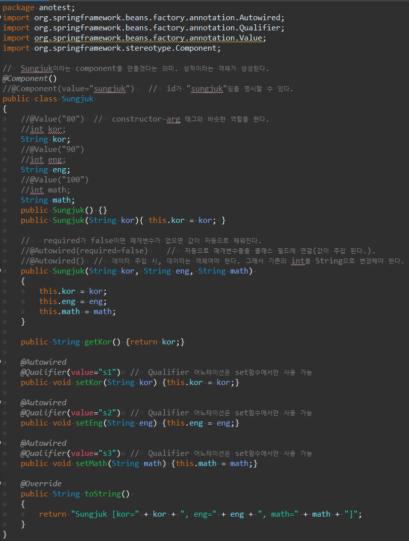
Task: Click the commented 'int math;' line
Action: 46,190
